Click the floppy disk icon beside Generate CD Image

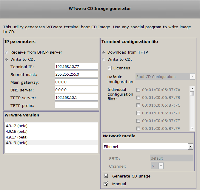coord(106,176)
